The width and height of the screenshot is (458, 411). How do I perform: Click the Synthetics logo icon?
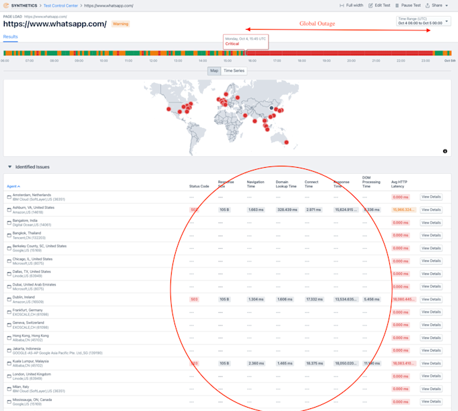[6, 5]
